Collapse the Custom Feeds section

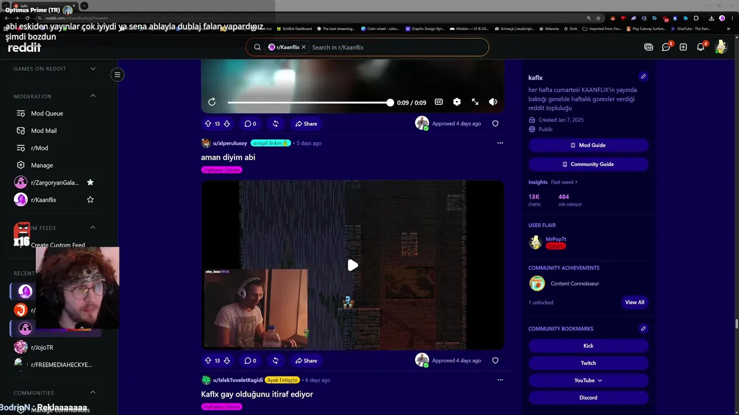point(93,228)
